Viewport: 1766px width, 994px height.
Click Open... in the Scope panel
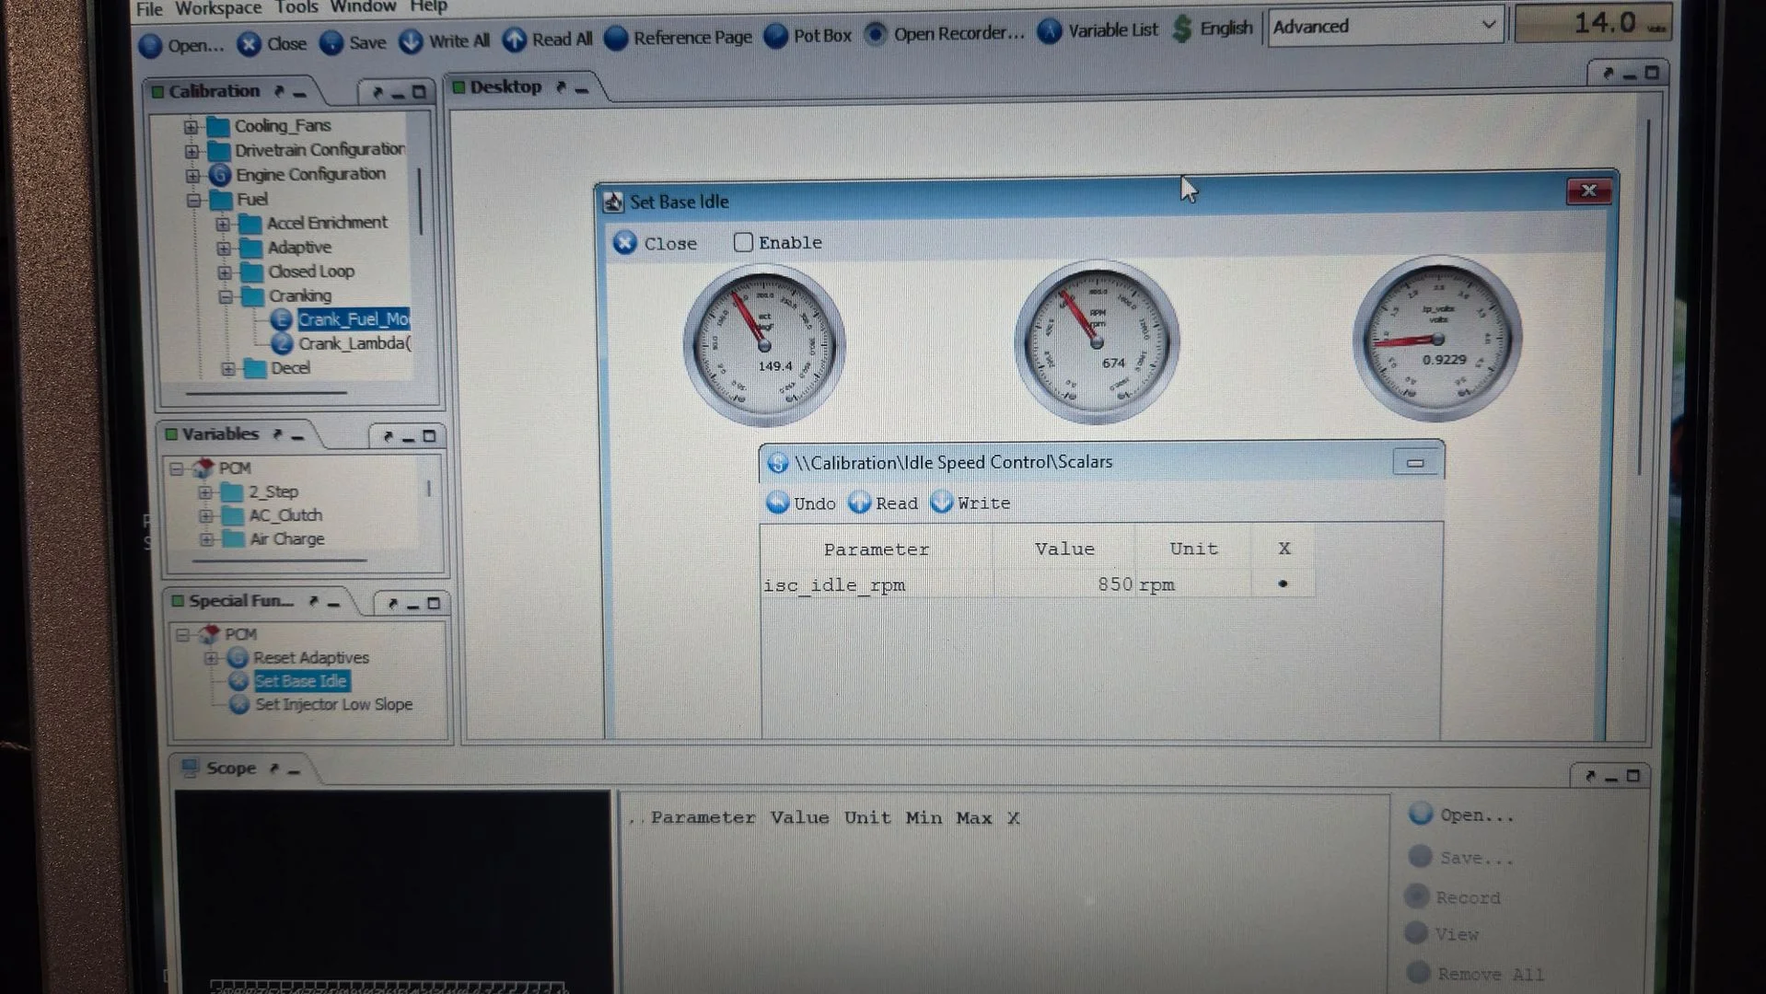(1462, 815)
